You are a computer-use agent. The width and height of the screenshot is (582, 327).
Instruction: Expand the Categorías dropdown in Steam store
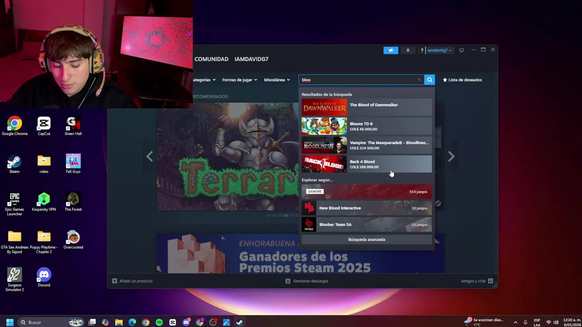click(x=204, y=80)
